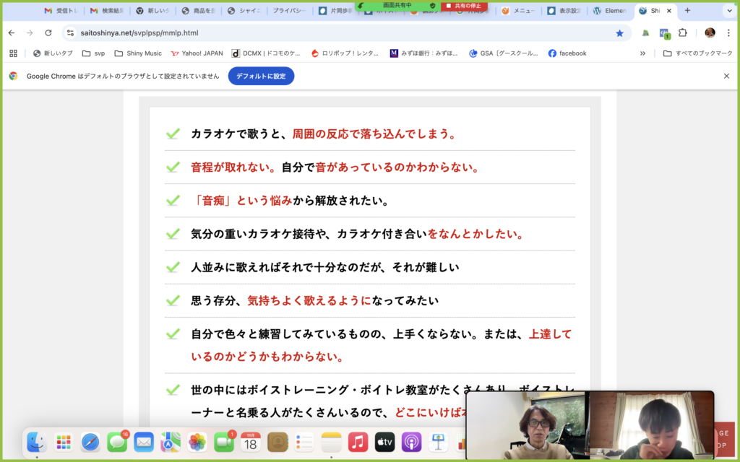Dismiss the default browser notification bar
This screenshot has height=462, width=740.
726,76
